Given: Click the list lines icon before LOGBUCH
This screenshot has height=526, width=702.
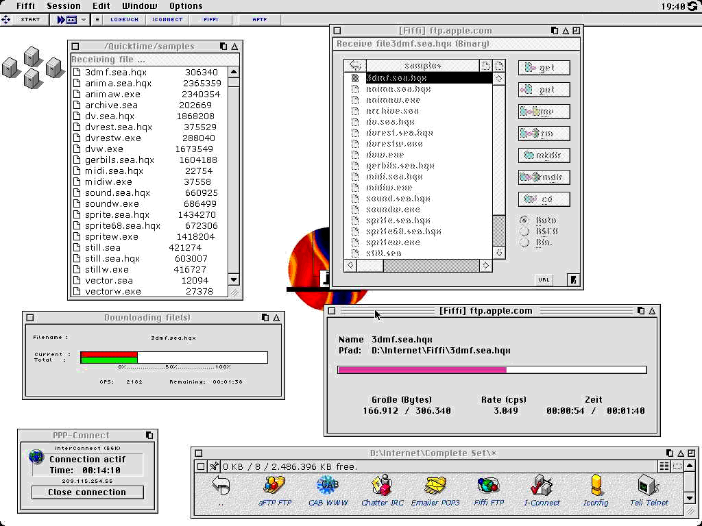Looking at the screenshot, I should pyautogui.click(x=97, y=20).
